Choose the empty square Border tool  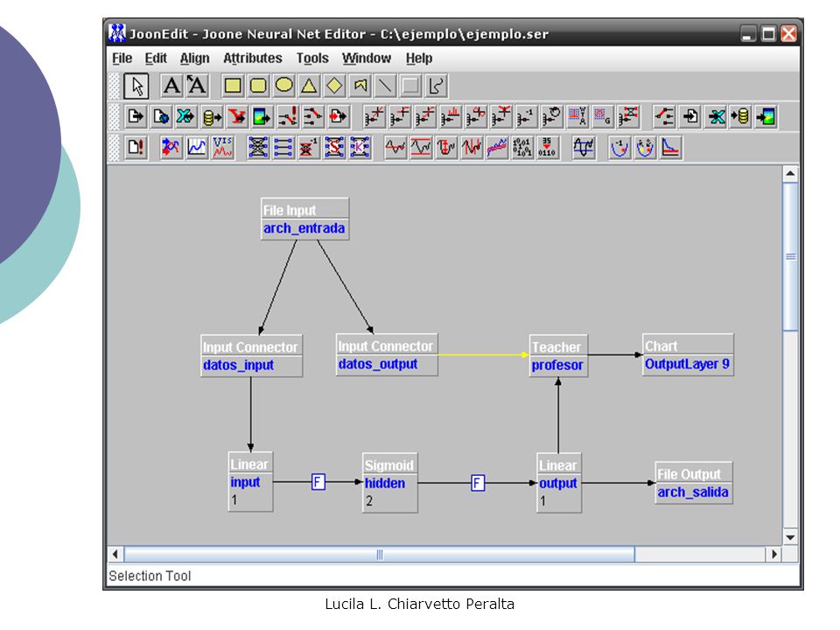click(x=411, y=86)
